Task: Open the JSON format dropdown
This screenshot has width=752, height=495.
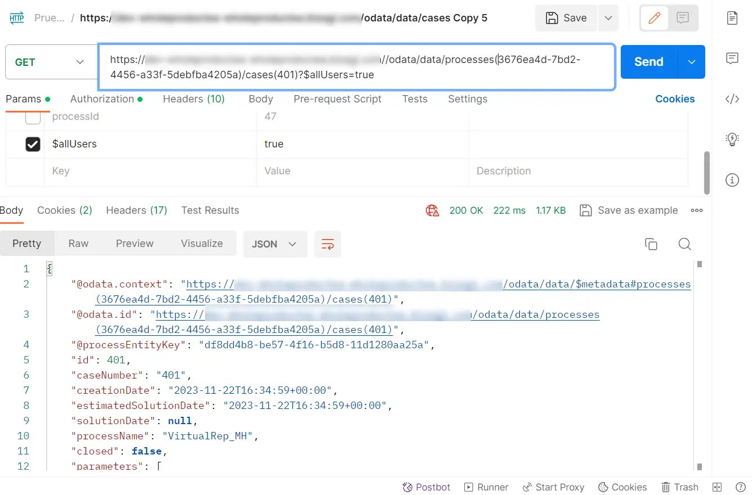Action: (x=275, y=244)
